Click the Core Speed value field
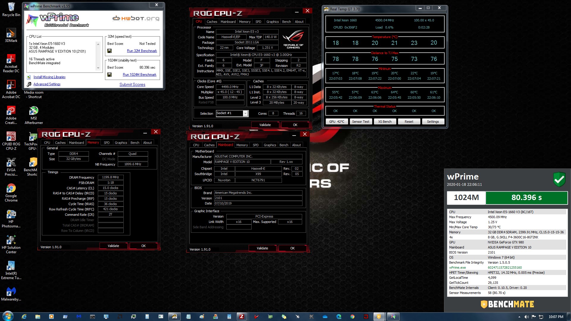Screen dimensions: 571x321 (230, 87)
